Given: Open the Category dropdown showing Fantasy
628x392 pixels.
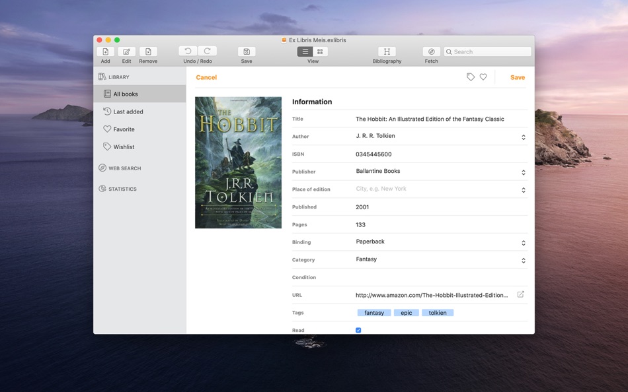Looking at the screenshot, I should pos(522,260).
